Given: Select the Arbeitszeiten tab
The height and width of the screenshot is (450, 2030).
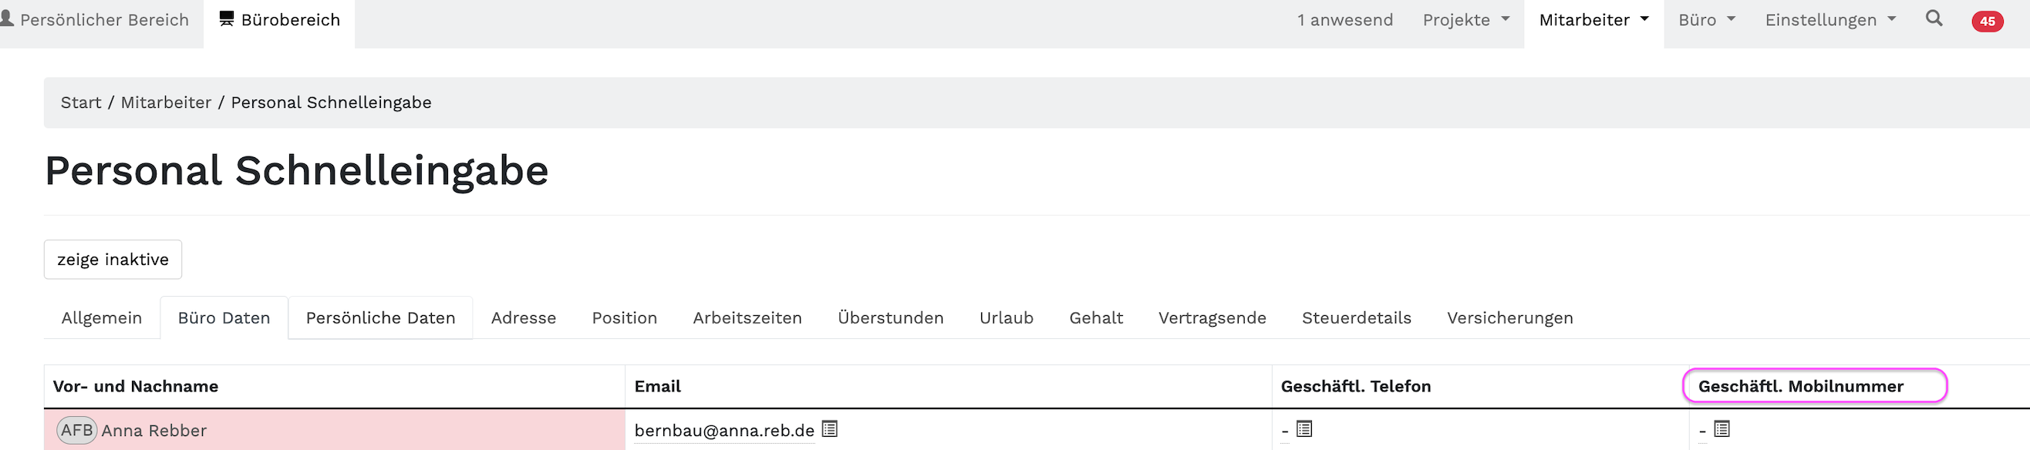Looking at the screenshot, I should pyautogui.click(x=747, y=317).
